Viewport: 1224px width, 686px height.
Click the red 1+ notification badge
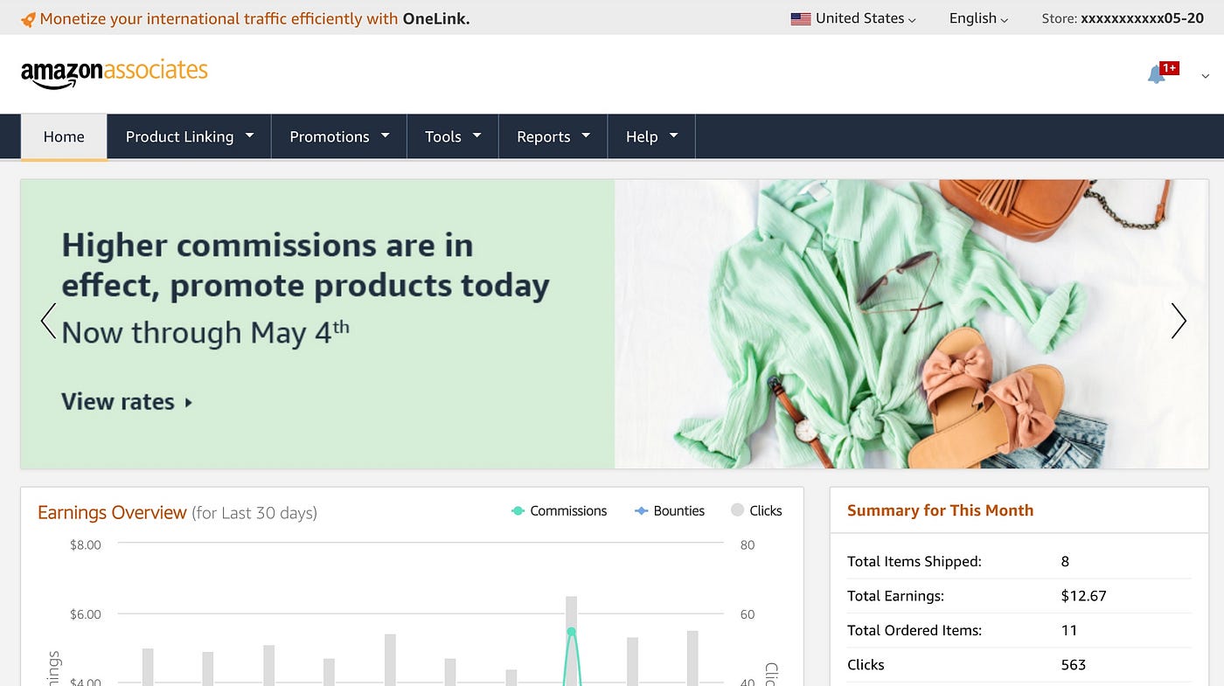click(1169, 68)
